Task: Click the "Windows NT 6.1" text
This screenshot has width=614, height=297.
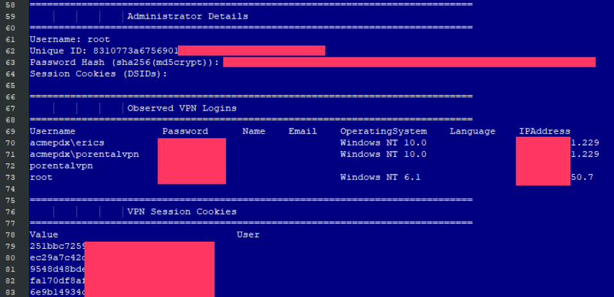Action: click(x=380, y=177)
